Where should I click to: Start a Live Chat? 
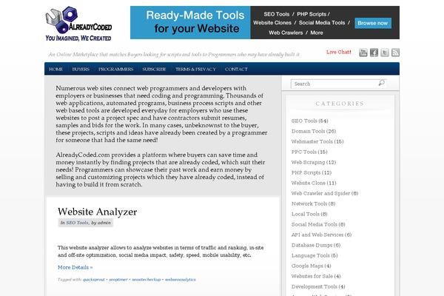coord(339,52)
